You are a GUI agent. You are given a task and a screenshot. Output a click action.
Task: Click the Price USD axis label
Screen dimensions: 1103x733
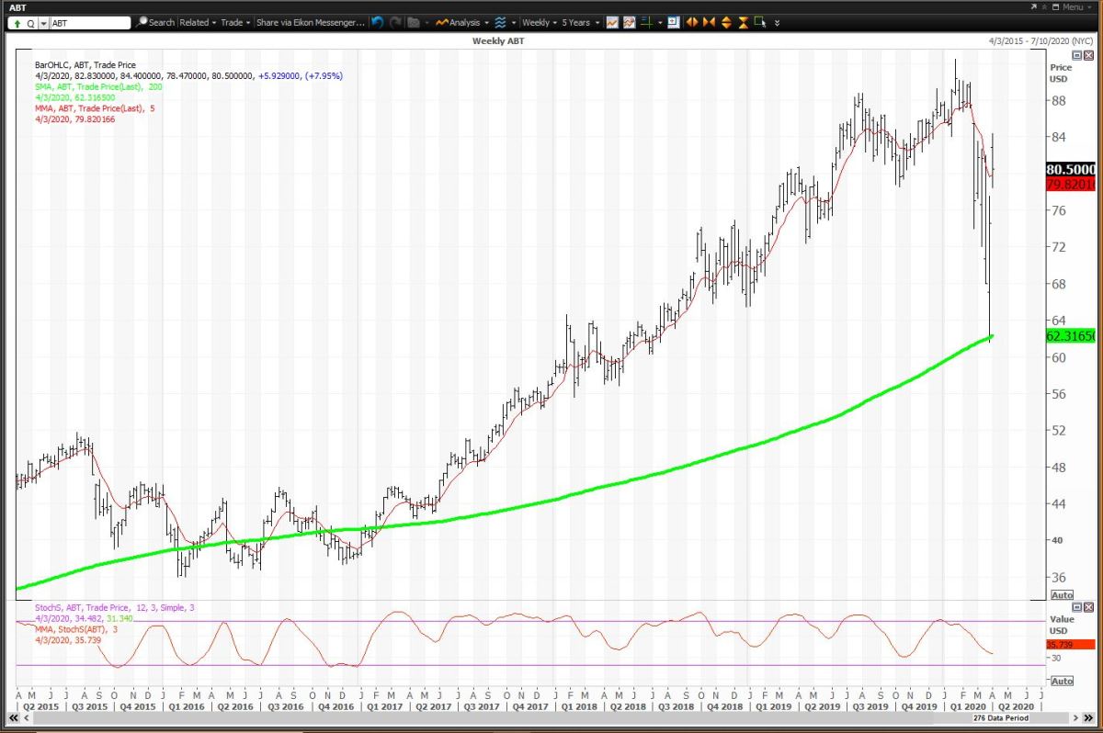[1061, 73]
